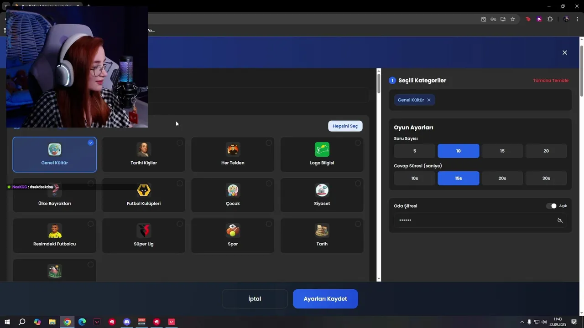This screenshot has height=328, width=584.
Task: Open Microsoft Edge from the taskbar
Action: point(82,322)
